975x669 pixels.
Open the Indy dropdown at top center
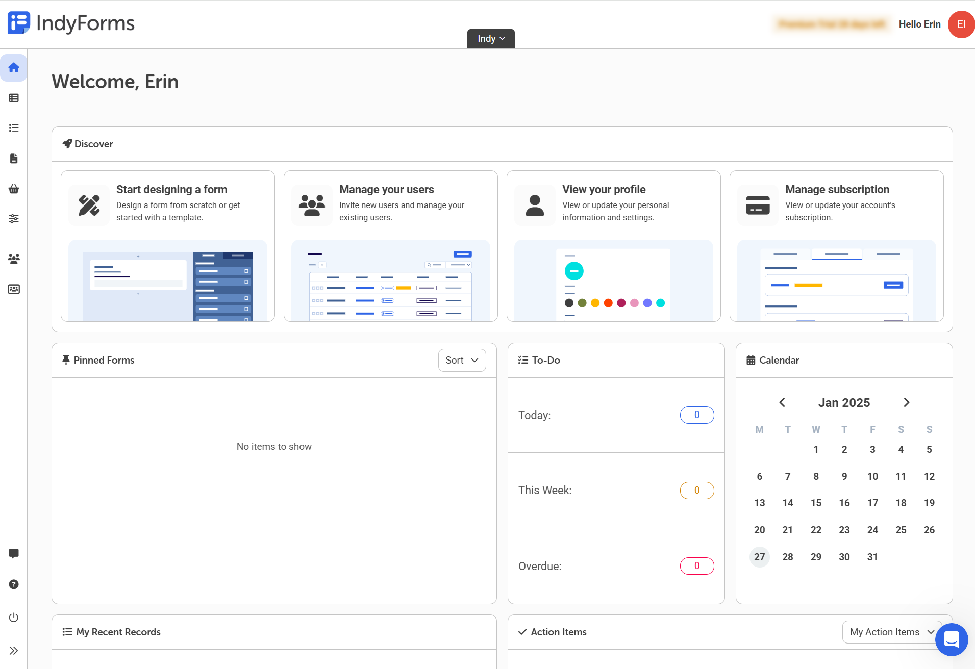click(x=490, y=38)
